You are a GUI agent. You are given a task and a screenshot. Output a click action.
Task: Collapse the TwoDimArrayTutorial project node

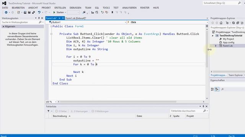click(x=212, y=35)
